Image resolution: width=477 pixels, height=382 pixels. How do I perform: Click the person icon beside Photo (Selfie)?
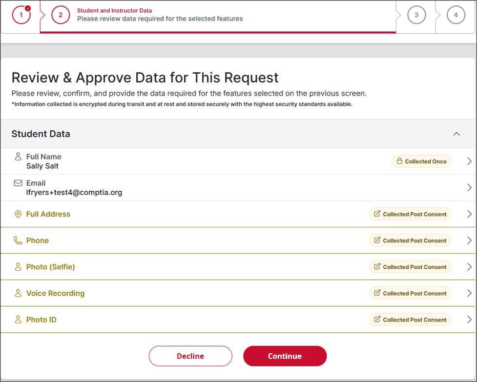18,267
